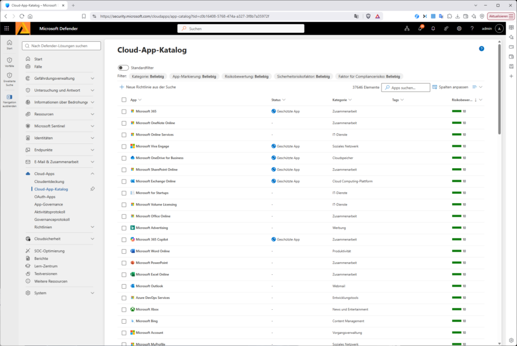517x346 pixels.
Task: Open the admin account avatar
Action: click(x=499, y=29)
